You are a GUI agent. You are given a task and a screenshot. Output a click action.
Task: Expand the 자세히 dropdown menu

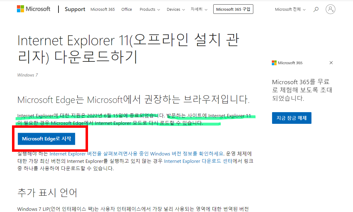(x=199, y=10)
